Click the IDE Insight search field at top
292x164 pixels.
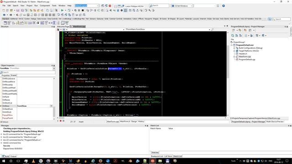pos(159,6)
